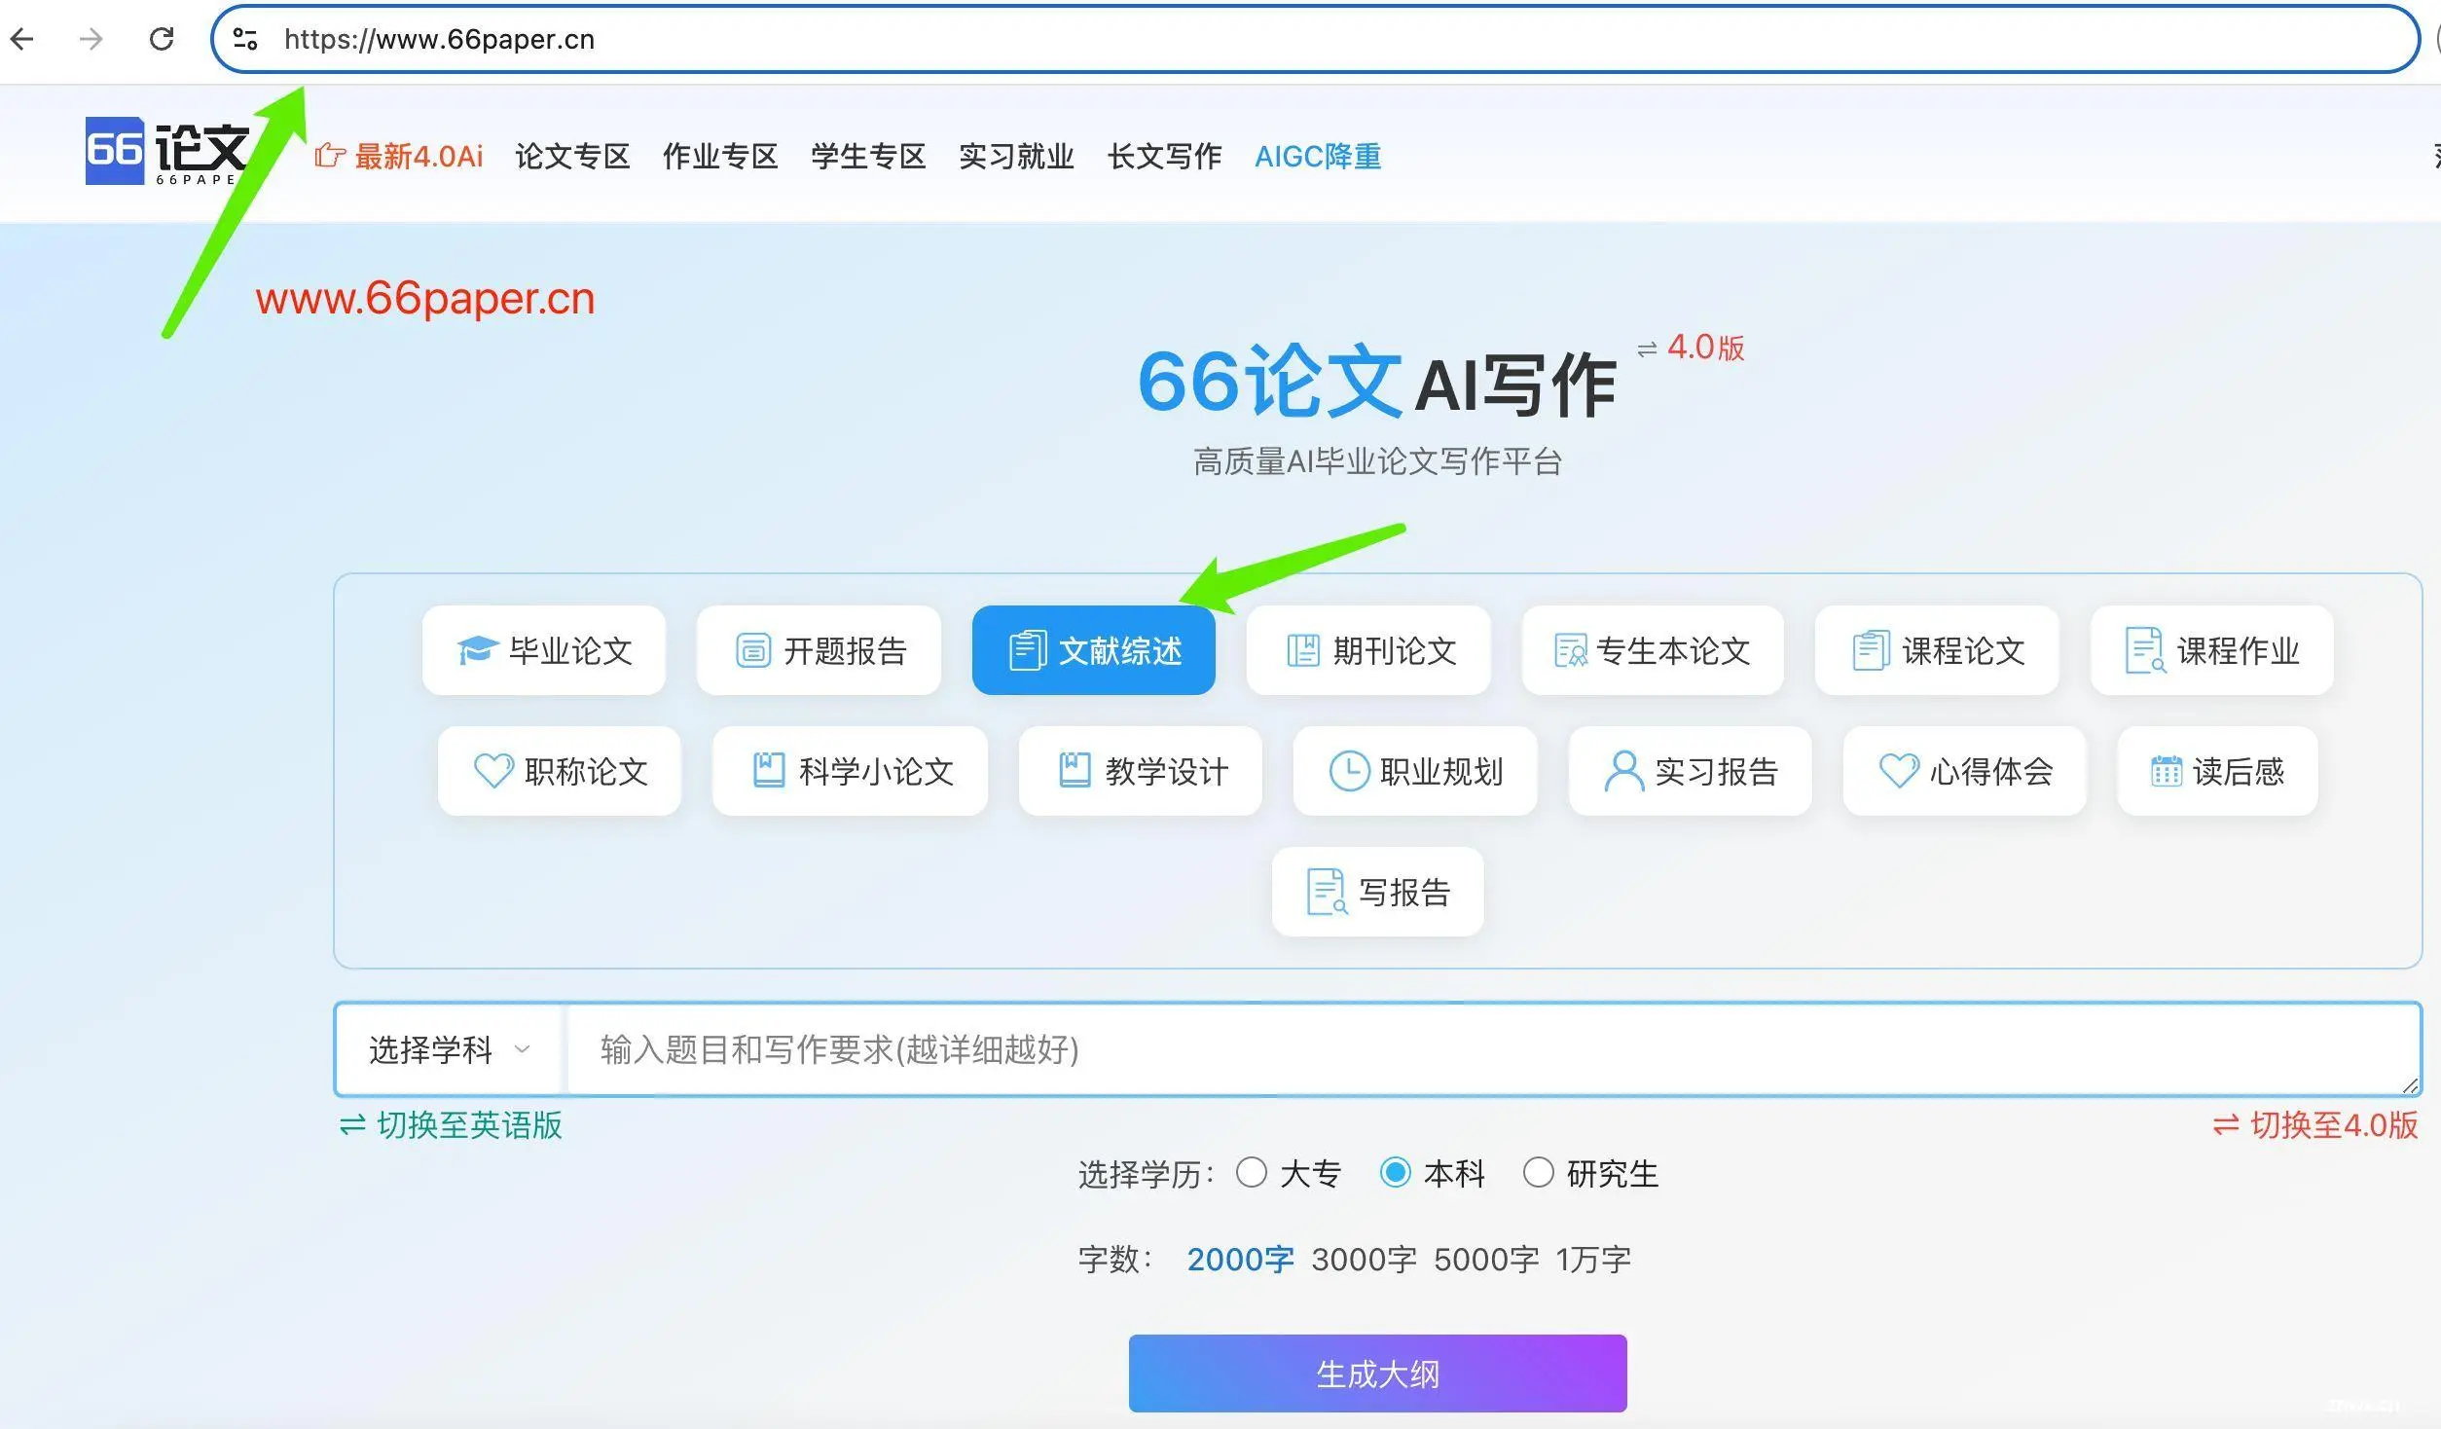Select the 本科 education radio button
This screenshot has height=1429, width=2441.
point(1396,1172)
